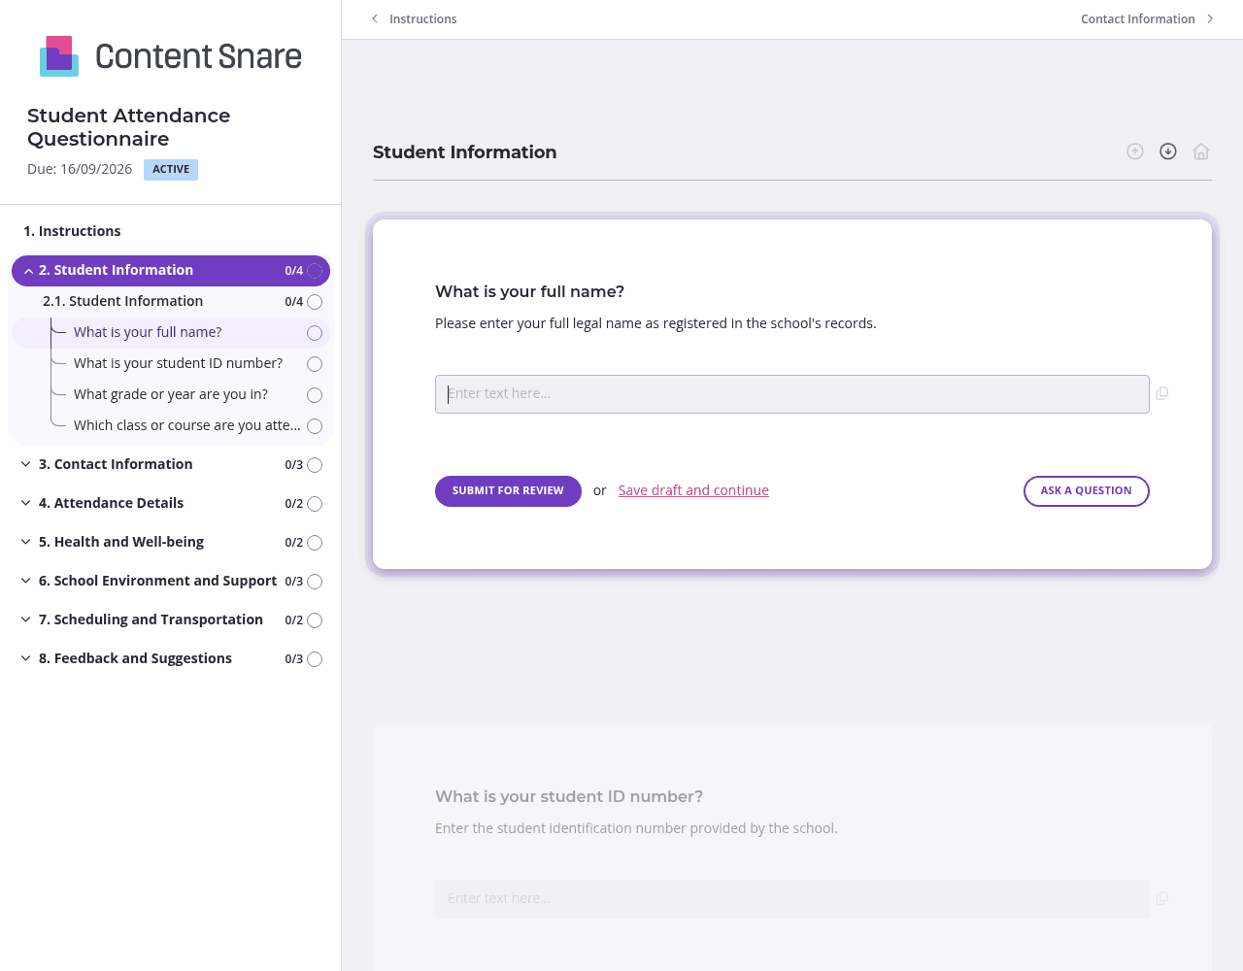Viewport: 1243px width, 971px height.
Task: Click the copy icon beside full name field
Action: point(1162,393)
